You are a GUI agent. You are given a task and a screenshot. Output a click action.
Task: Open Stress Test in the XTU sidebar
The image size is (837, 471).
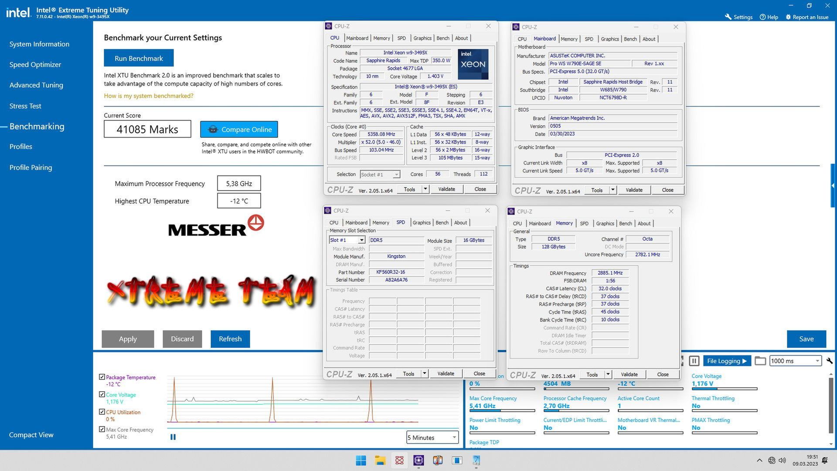[x=25, y=106]
